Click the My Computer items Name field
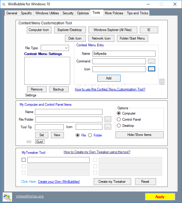This screenshot has width=182, height=203. (69, 112)
